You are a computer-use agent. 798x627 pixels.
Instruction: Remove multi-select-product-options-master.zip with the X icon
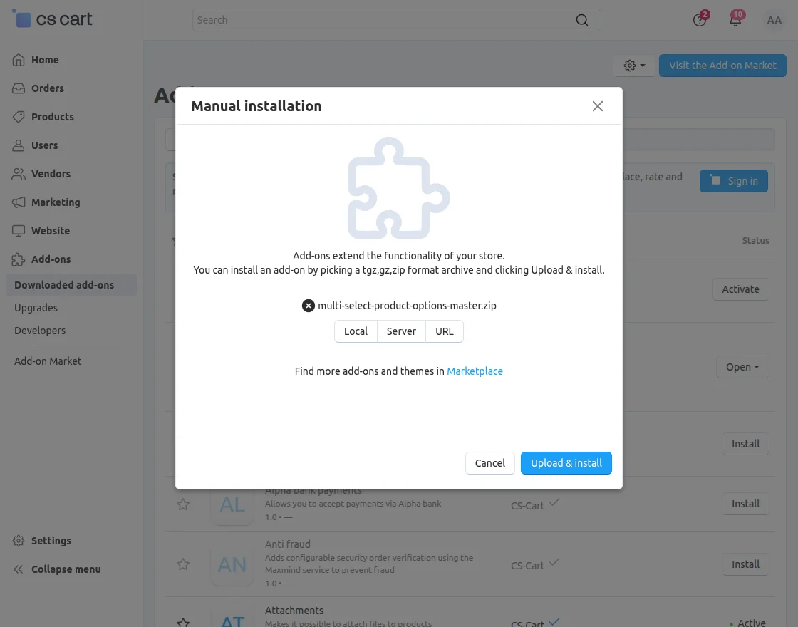(x=308, y=305)
